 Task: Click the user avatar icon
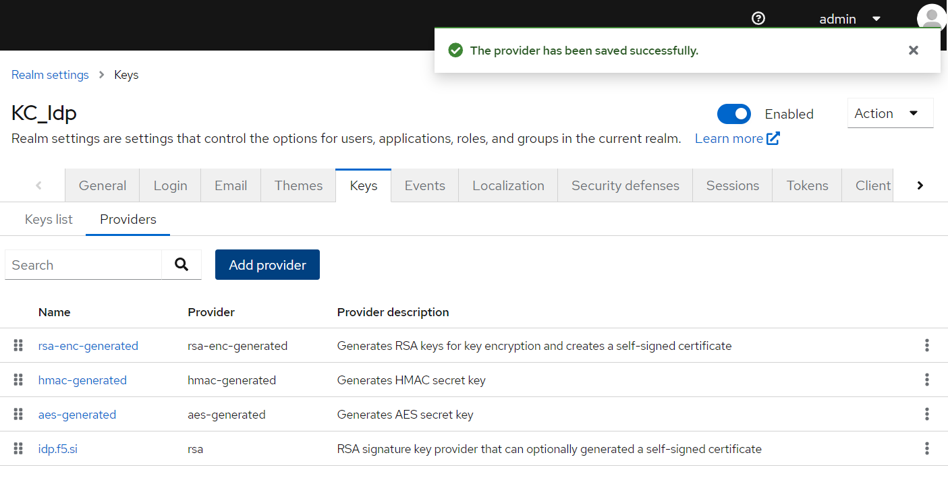tap(932, 18)
